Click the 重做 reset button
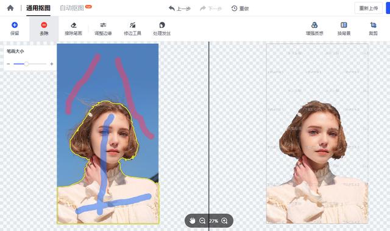 point(240,9)
